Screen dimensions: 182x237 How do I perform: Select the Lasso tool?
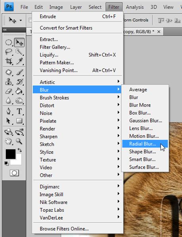tap(8, 52)
